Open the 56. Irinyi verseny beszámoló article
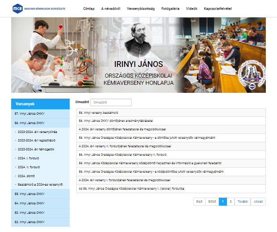This screenshot has width=277, height=232. tap(98, 113)
